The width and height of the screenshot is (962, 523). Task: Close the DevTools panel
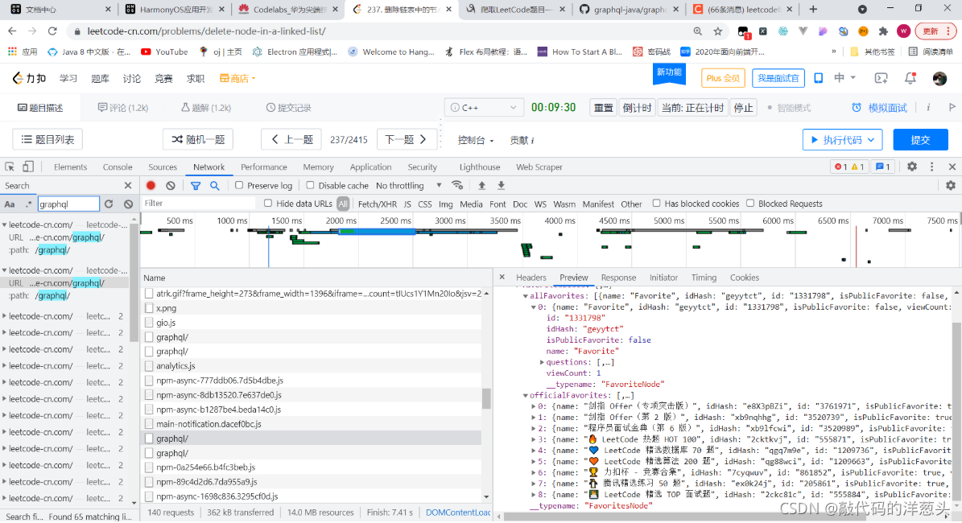pos(952,167)
